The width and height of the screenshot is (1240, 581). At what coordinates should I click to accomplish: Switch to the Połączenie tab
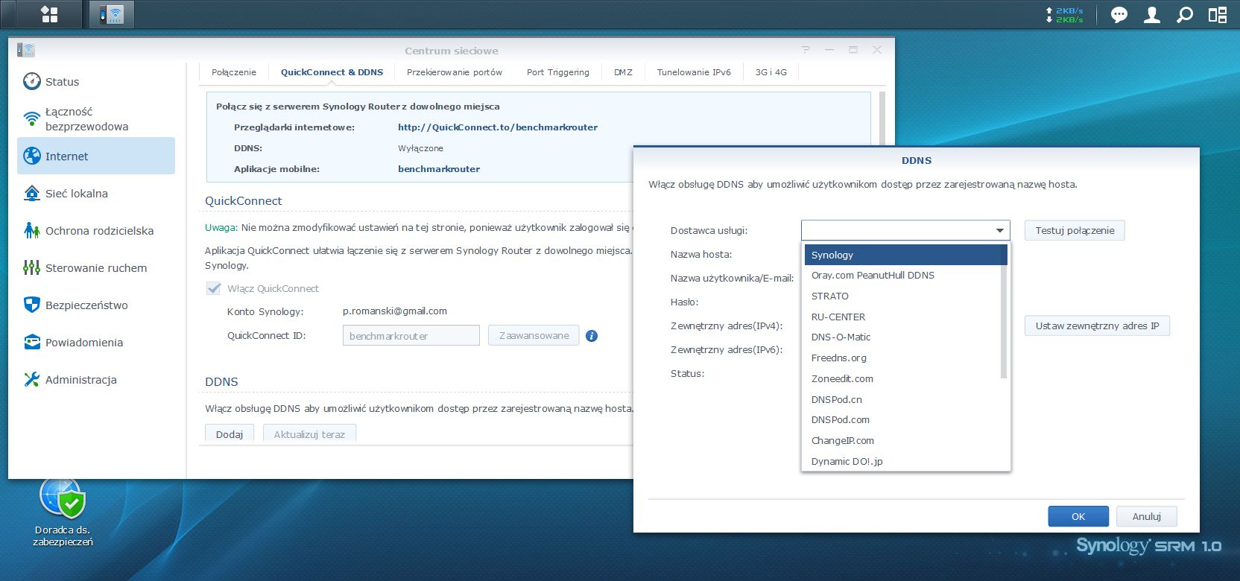tap(234, 72)
